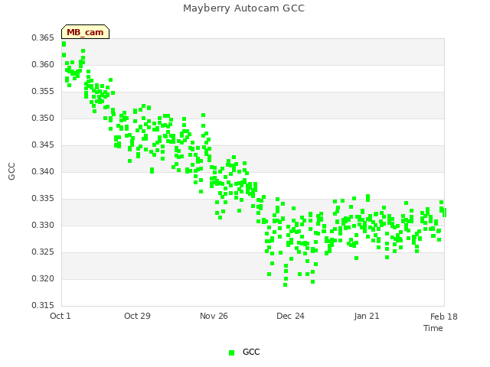
Task: Click the Y-axis label 0.335
Action: click(x=43, y=199)
